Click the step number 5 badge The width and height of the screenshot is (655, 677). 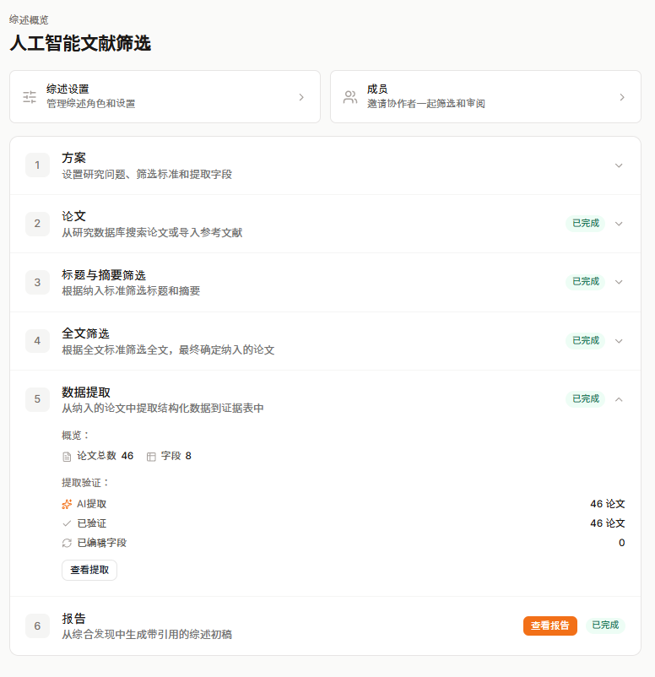38,399
